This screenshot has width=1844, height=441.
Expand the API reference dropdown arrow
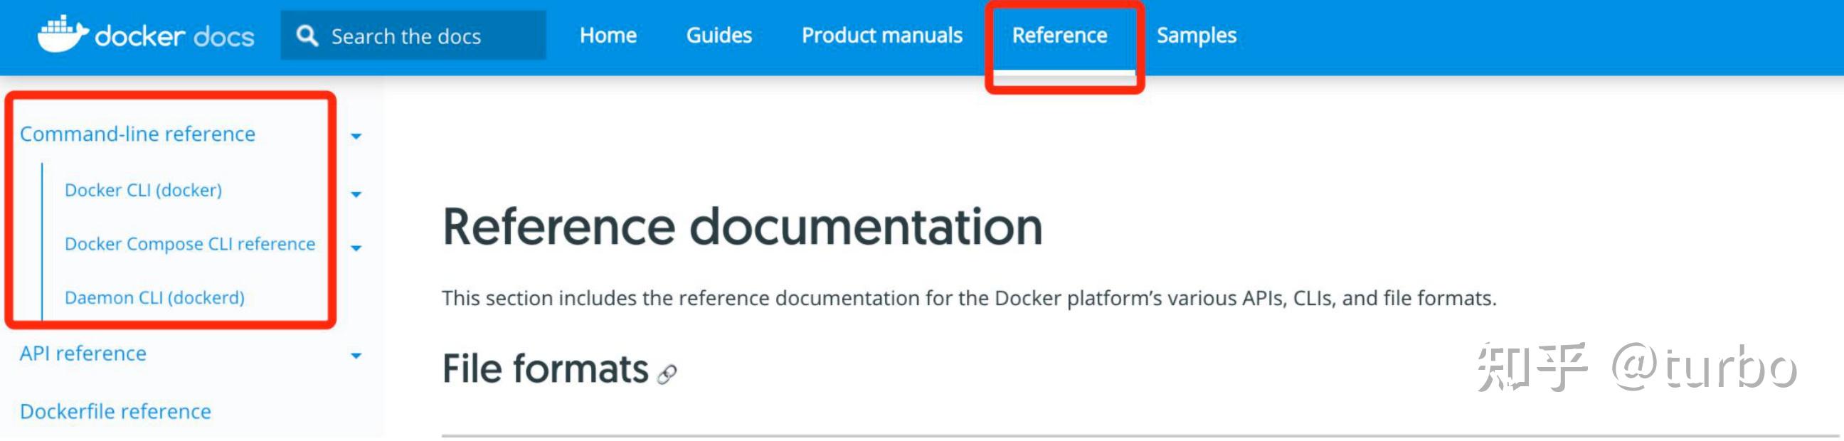pos(356,355)
